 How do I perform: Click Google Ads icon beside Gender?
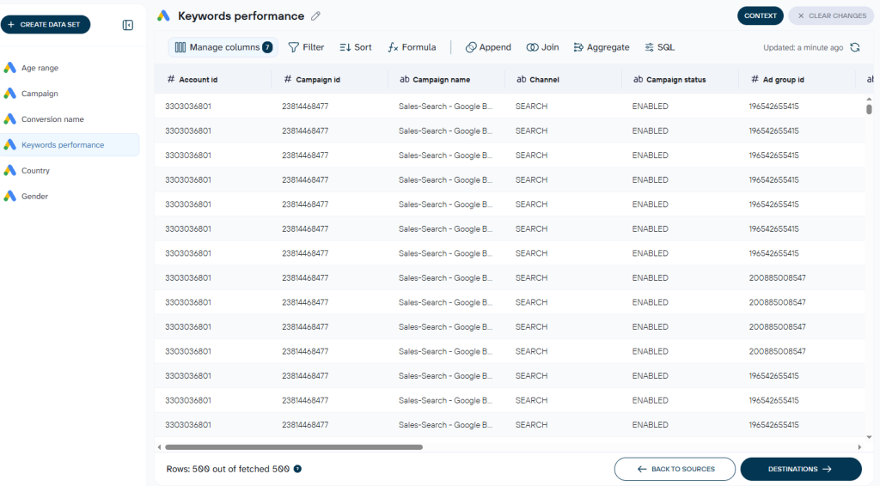pyautogui.click(x=9, y=196)
